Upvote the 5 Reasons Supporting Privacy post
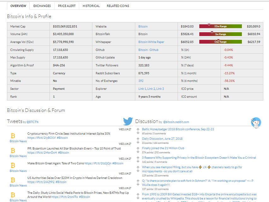269x202 pixels. 138,157
